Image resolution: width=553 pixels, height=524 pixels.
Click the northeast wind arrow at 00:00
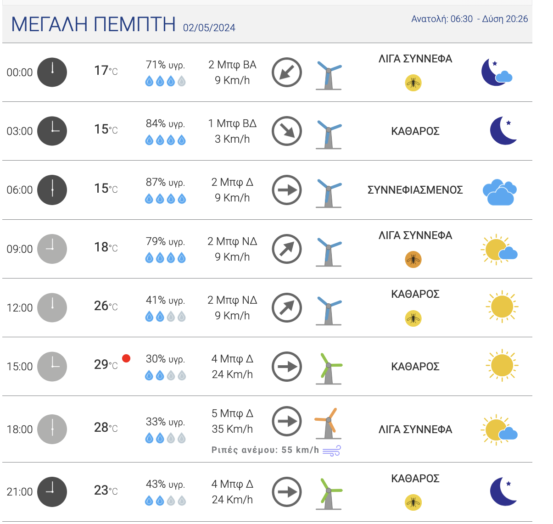click(x=287, y=72)
